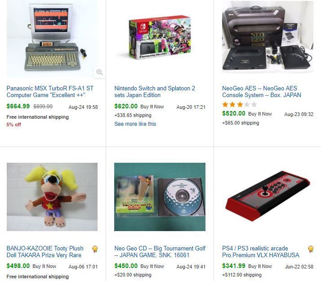Click the star rating on NeoGeo AES listing
This screenshot has width=321, height=281.
tap(240, 105)
